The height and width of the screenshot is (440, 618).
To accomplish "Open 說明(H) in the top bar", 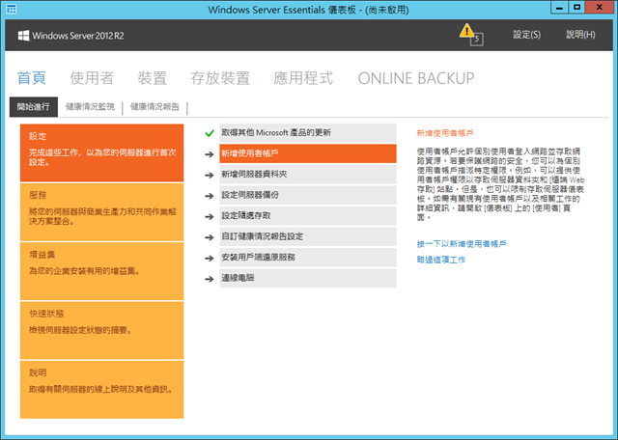I will click(x=580, y=35).
